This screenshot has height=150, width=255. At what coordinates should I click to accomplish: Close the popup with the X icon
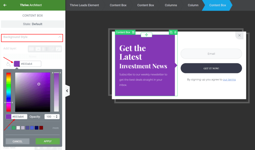pyautogui.click(x=239, y=35)
